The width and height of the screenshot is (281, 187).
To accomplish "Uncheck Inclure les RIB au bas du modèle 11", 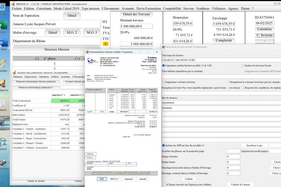I will pyautogui.click(x=163, y=145).
